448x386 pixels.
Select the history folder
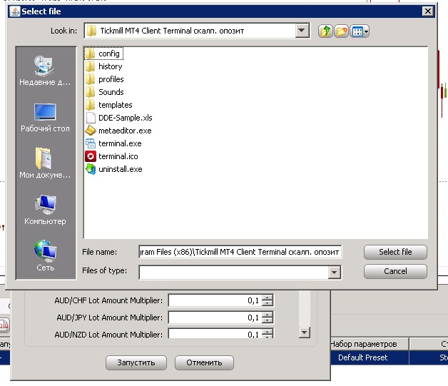[x=104, y=66]
